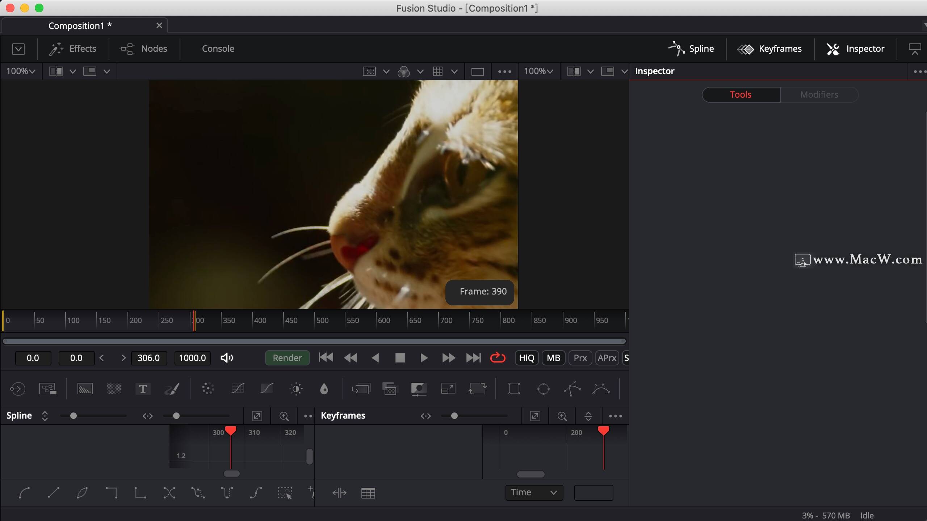Add a Background node from toolbar
This screenshot has width=927, height=521.
(x=85, y=389)
